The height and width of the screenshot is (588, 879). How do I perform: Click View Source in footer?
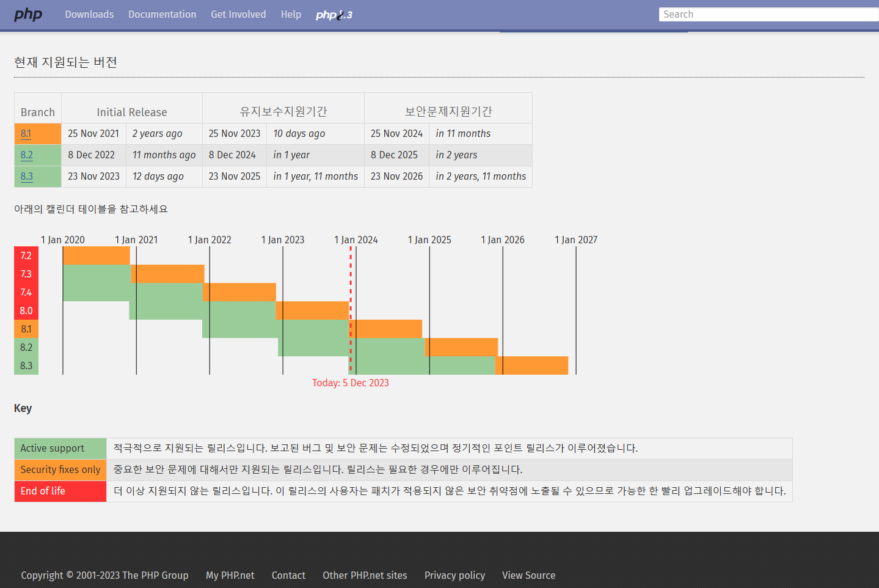click(x=528, y=575)
